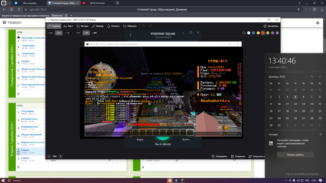Select the Фигуры shapes tool
Viewport: 326px width, 183px height.
pyautogui.click(x=82, y=26)
